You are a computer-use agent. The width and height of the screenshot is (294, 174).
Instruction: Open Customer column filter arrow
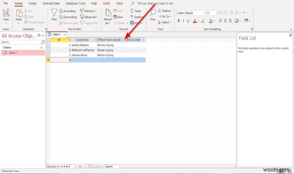click(94, 40)
